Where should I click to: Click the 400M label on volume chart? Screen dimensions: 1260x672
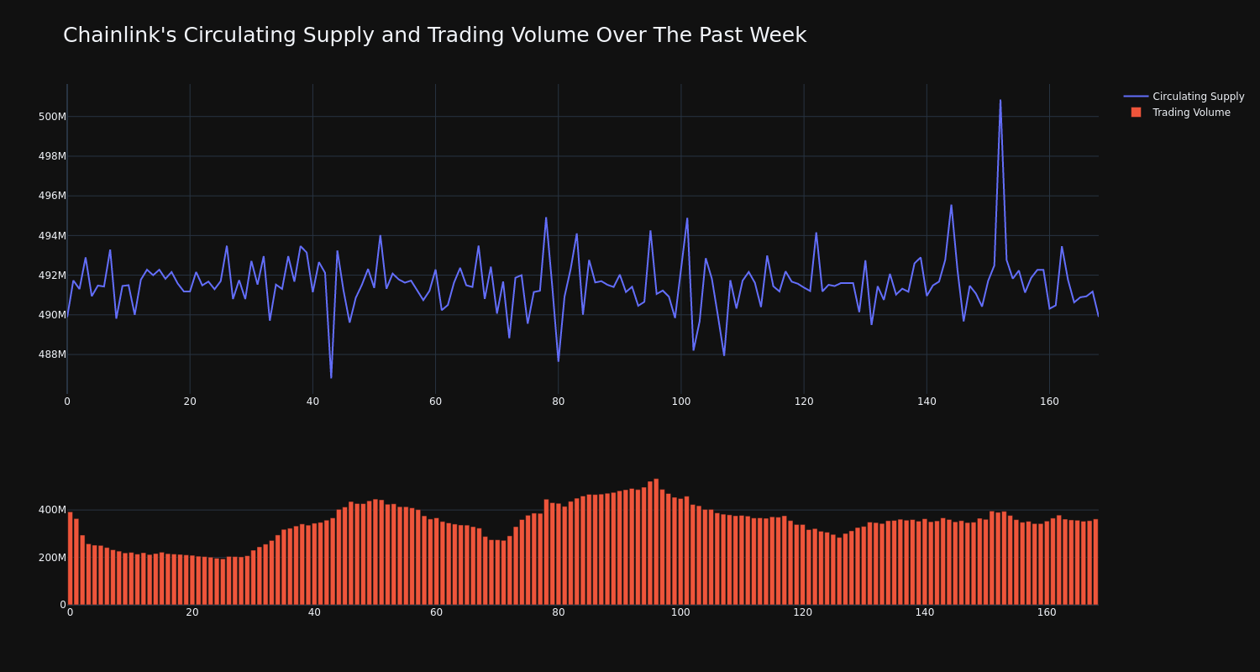(x=52, y=510)
